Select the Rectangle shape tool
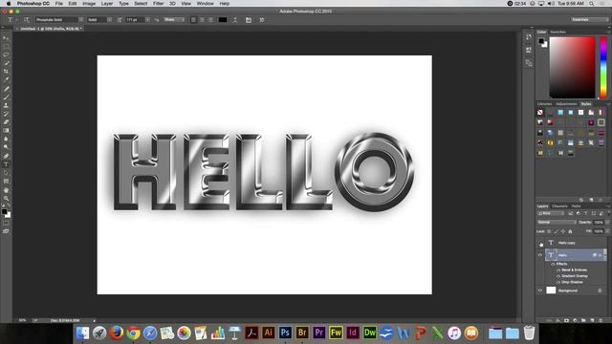The image size is (612, 344). pyautogui.click(x=6, y=182)
